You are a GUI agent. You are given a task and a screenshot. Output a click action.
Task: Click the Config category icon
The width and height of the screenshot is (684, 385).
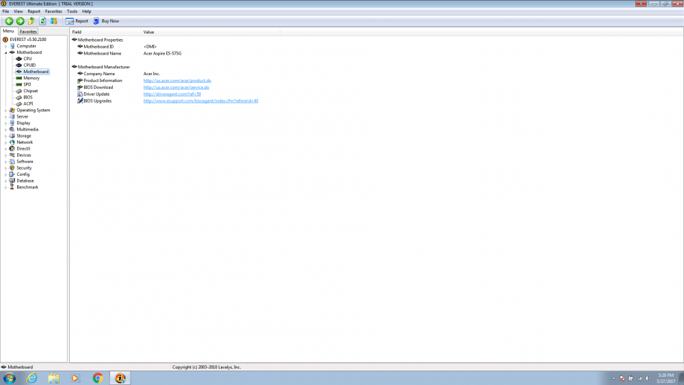click(12, 174)
